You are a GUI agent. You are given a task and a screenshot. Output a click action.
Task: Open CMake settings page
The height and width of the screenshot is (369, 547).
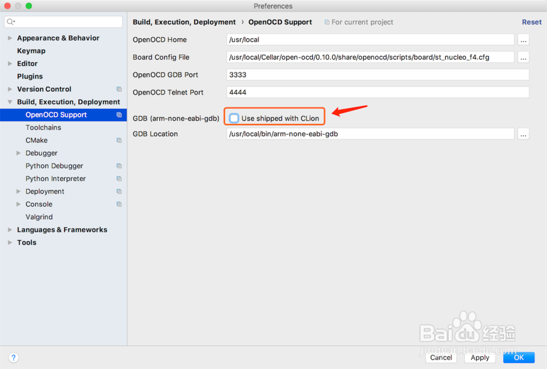[x=37, y=140]
